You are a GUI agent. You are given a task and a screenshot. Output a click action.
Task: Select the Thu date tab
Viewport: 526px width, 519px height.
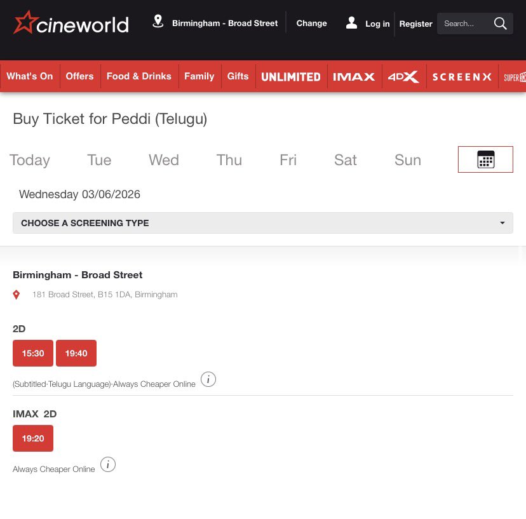point(229,160)
